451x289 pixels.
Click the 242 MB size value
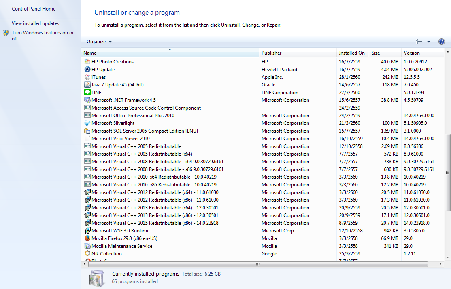(x=390, y=77)
